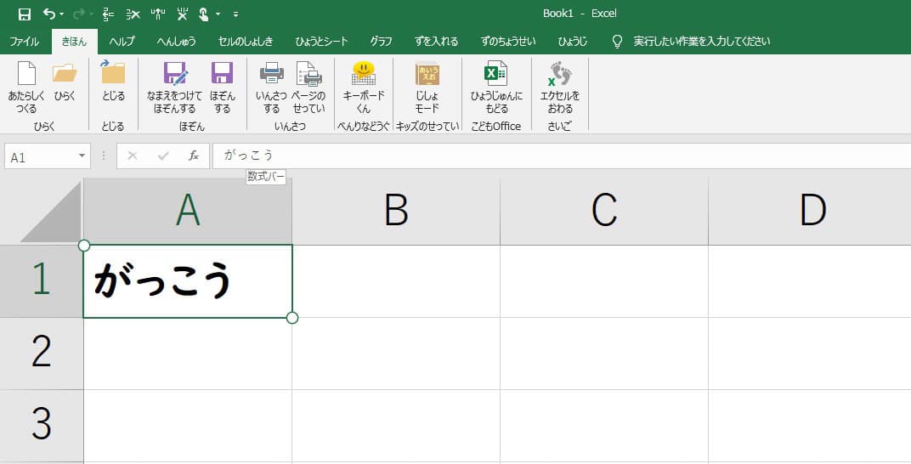Click the formula bar confirm checkmark
The width and height of the screenshot is (911, 464).
163,156
